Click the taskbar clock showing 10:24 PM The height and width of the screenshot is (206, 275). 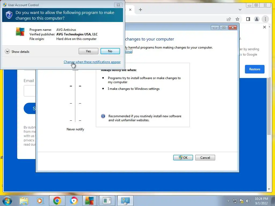(x=261, y=201)
